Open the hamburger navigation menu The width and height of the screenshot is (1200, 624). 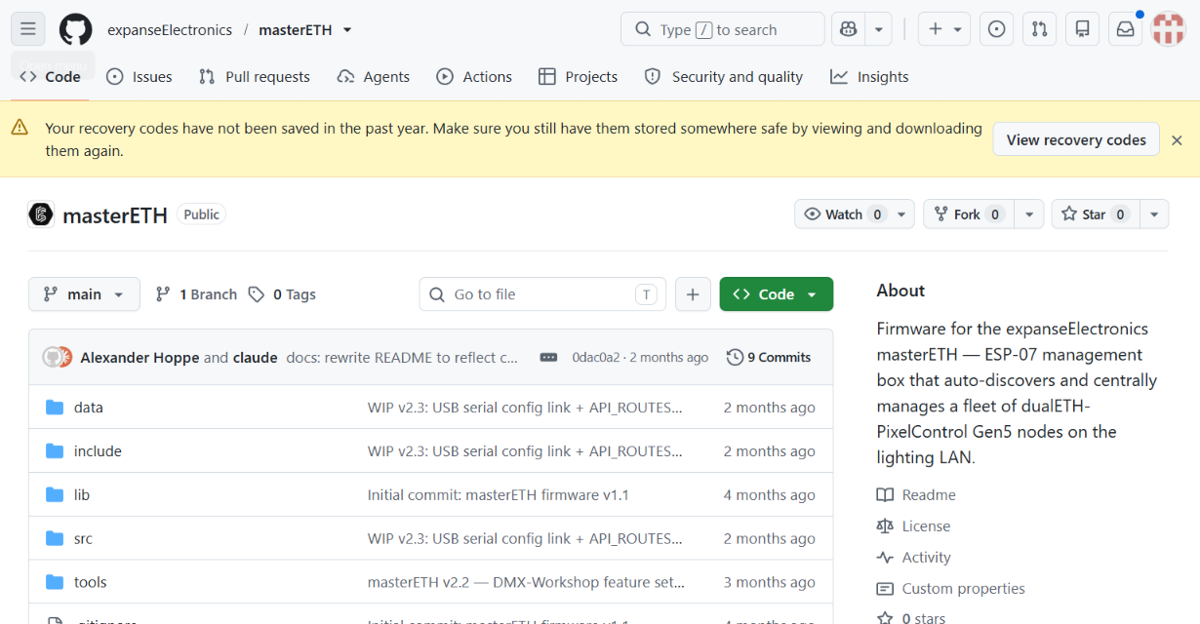tap(27, 29)
